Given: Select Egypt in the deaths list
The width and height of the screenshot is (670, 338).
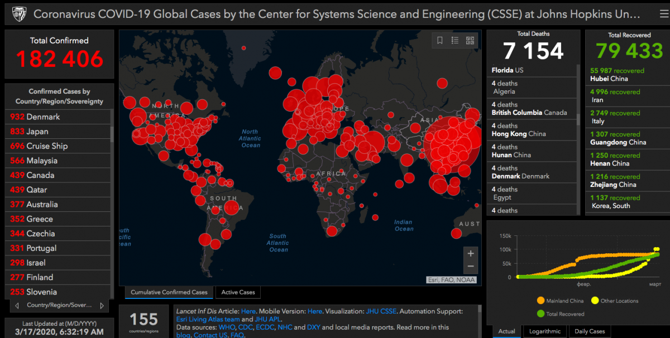Looking at the screenshot, I should (532, 194).
